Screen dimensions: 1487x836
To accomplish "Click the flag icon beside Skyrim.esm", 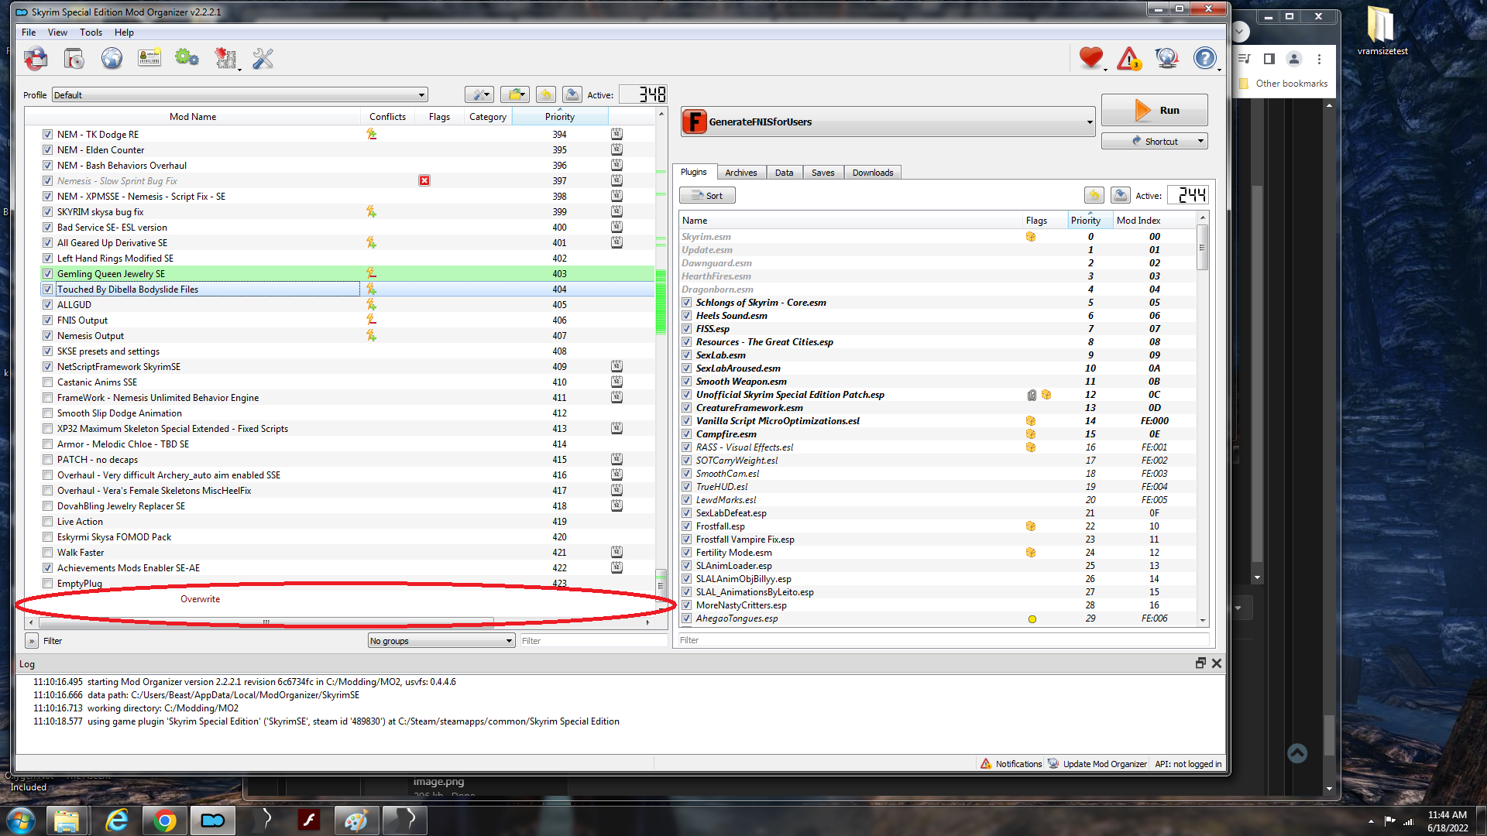I will coord(1031,237).
